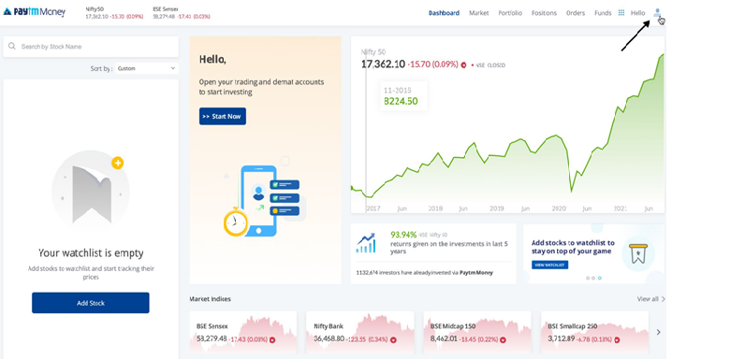Image resolution: width=745 pixels, height=359 pixels.
Task: Select the first carousel dot
Action: coord(588,279)
